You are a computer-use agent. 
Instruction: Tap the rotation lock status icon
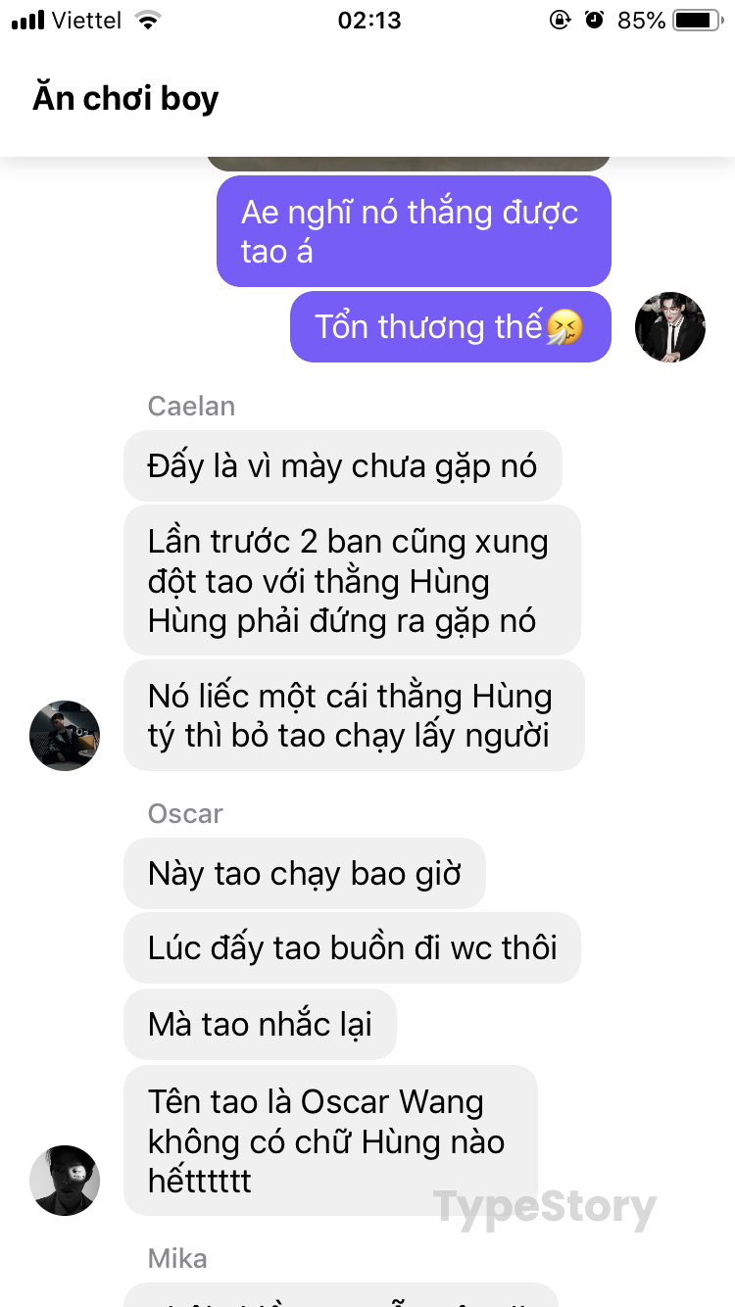(x=560, y=20)
